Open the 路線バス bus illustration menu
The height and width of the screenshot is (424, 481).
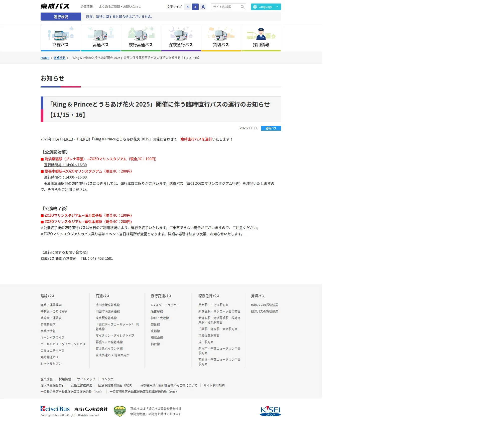(x=61, y=35)
